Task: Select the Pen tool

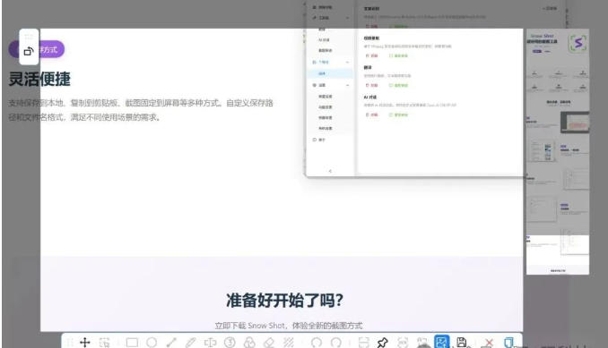Action: [190, 343]
